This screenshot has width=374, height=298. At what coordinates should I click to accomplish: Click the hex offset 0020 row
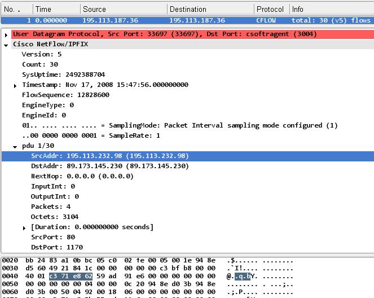10,260
